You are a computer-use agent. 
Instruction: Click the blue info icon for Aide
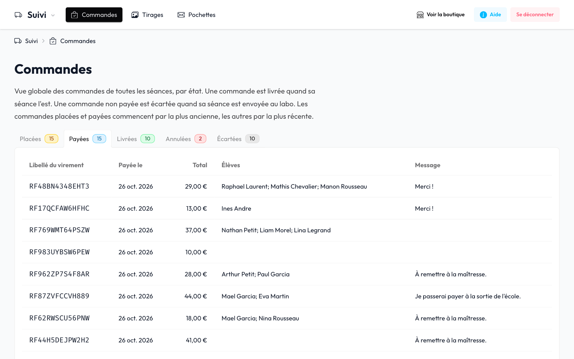click(x=483, y=15)
